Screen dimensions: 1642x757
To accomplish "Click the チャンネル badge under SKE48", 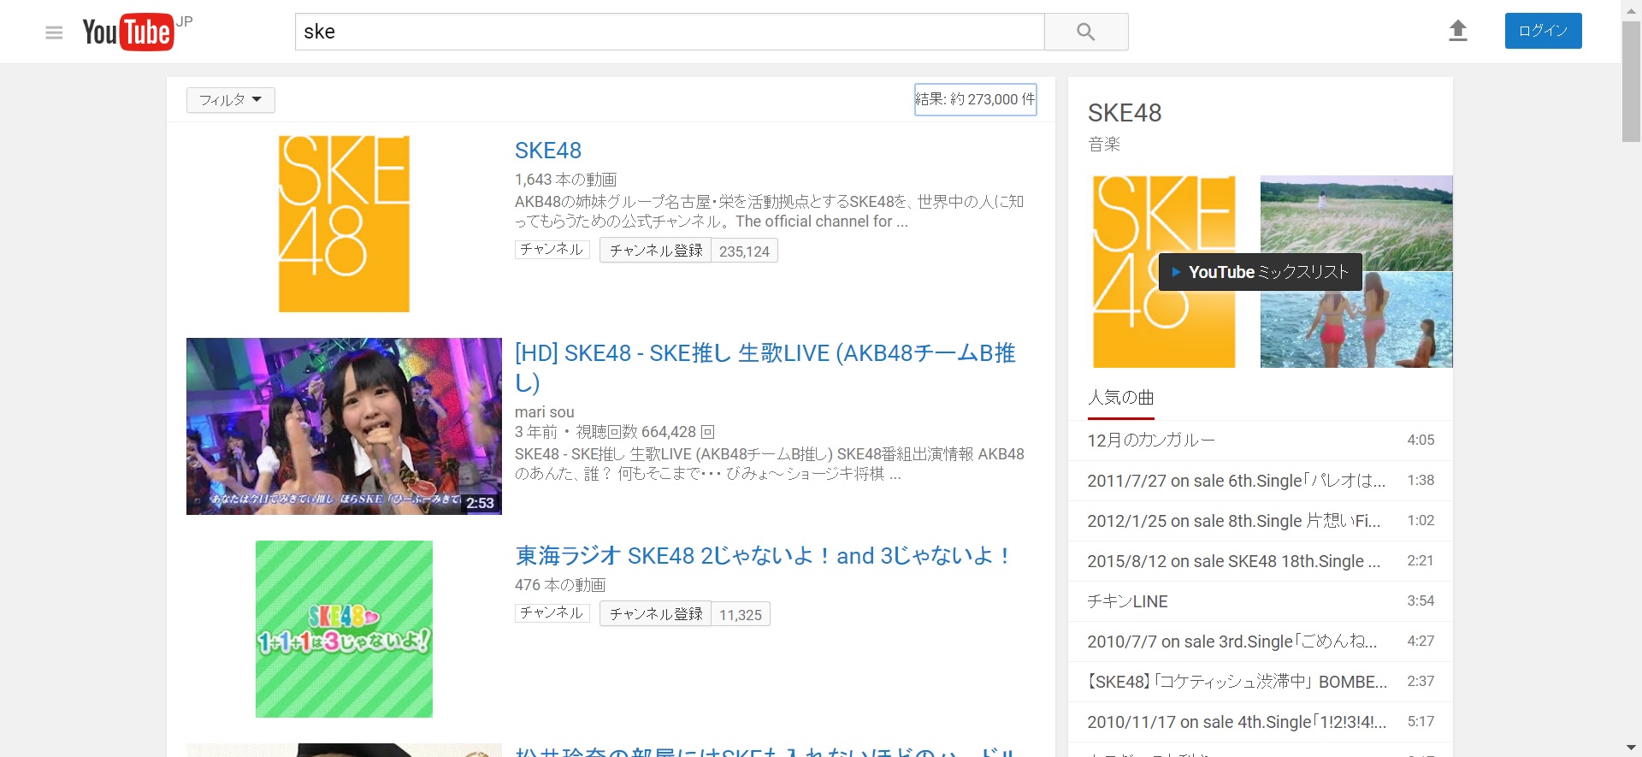I will (552, 250).
